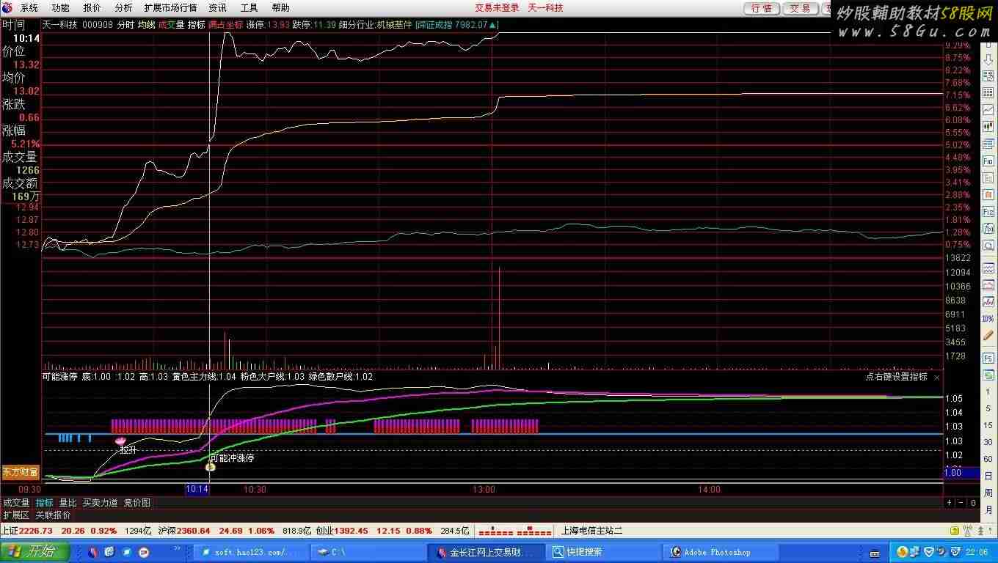
Task: Click the line chart trend icon in sidebar
Action: pyautogui.click(x=988, y=110)
